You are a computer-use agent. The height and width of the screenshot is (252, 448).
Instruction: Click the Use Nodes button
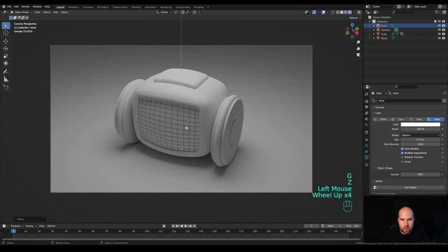[410, 188]
